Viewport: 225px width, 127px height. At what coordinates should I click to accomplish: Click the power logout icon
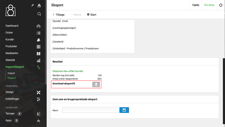(x=221, y=5)
